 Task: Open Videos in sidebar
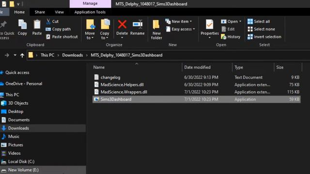(x=14, y=153)
